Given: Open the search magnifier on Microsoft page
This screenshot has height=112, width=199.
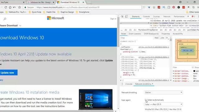Looking at the screenshot, I should [x=5, y=19].
